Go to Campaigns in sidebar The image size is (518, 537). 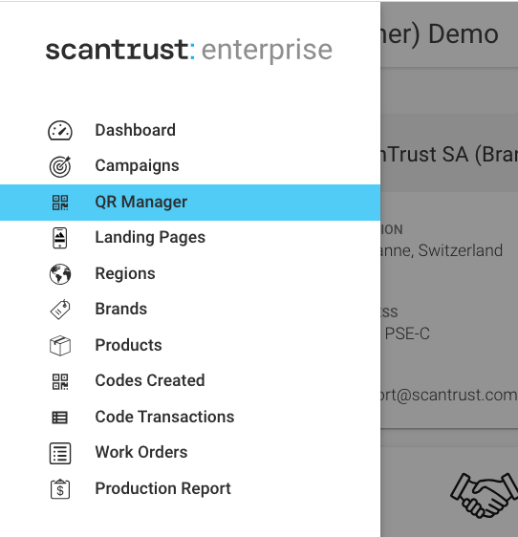pos(190,166)
